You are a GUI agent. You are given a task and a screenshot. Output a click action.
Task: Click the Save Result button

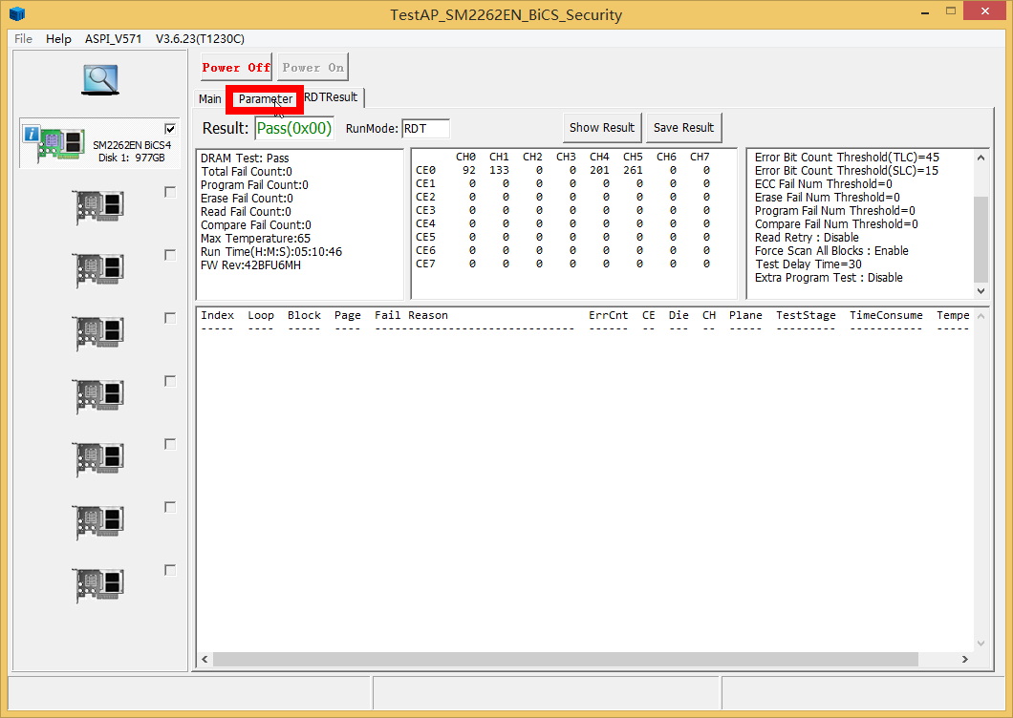(683, 128)
